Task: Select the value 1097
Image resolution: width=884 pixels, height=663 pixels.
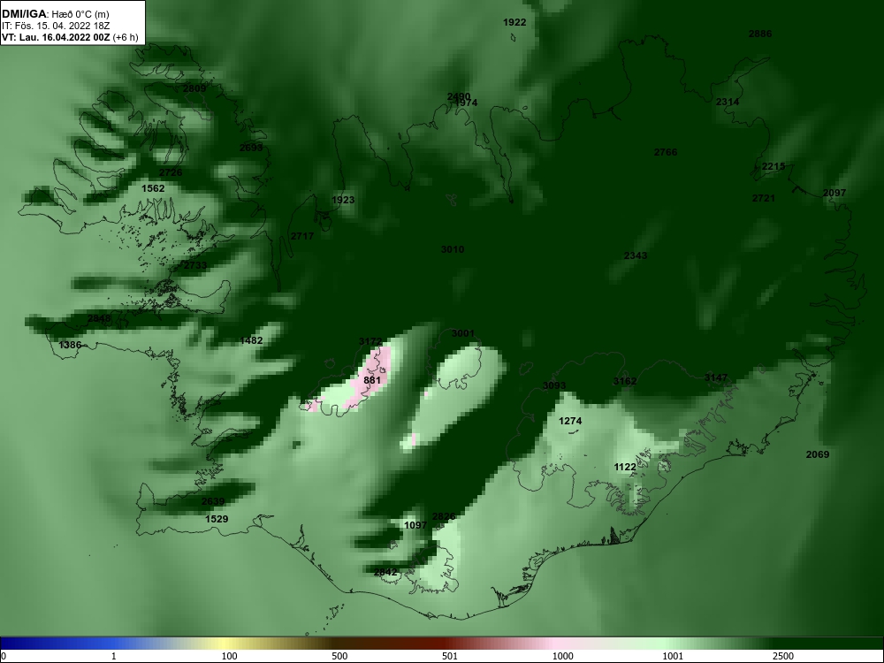Action: tap(415, 525)
